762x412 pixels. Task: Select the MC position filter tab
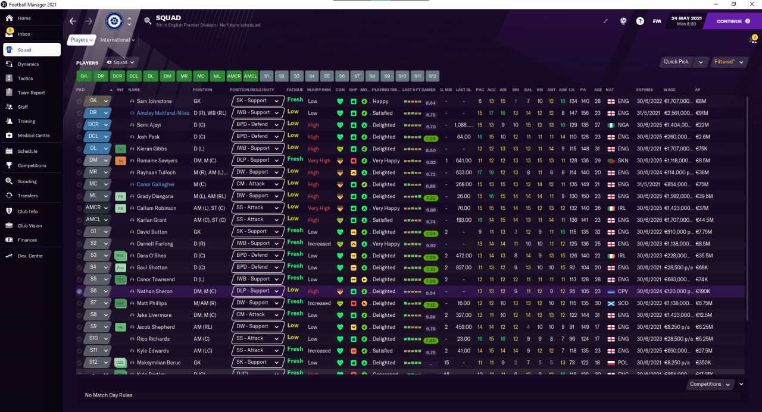pos(201,76)
